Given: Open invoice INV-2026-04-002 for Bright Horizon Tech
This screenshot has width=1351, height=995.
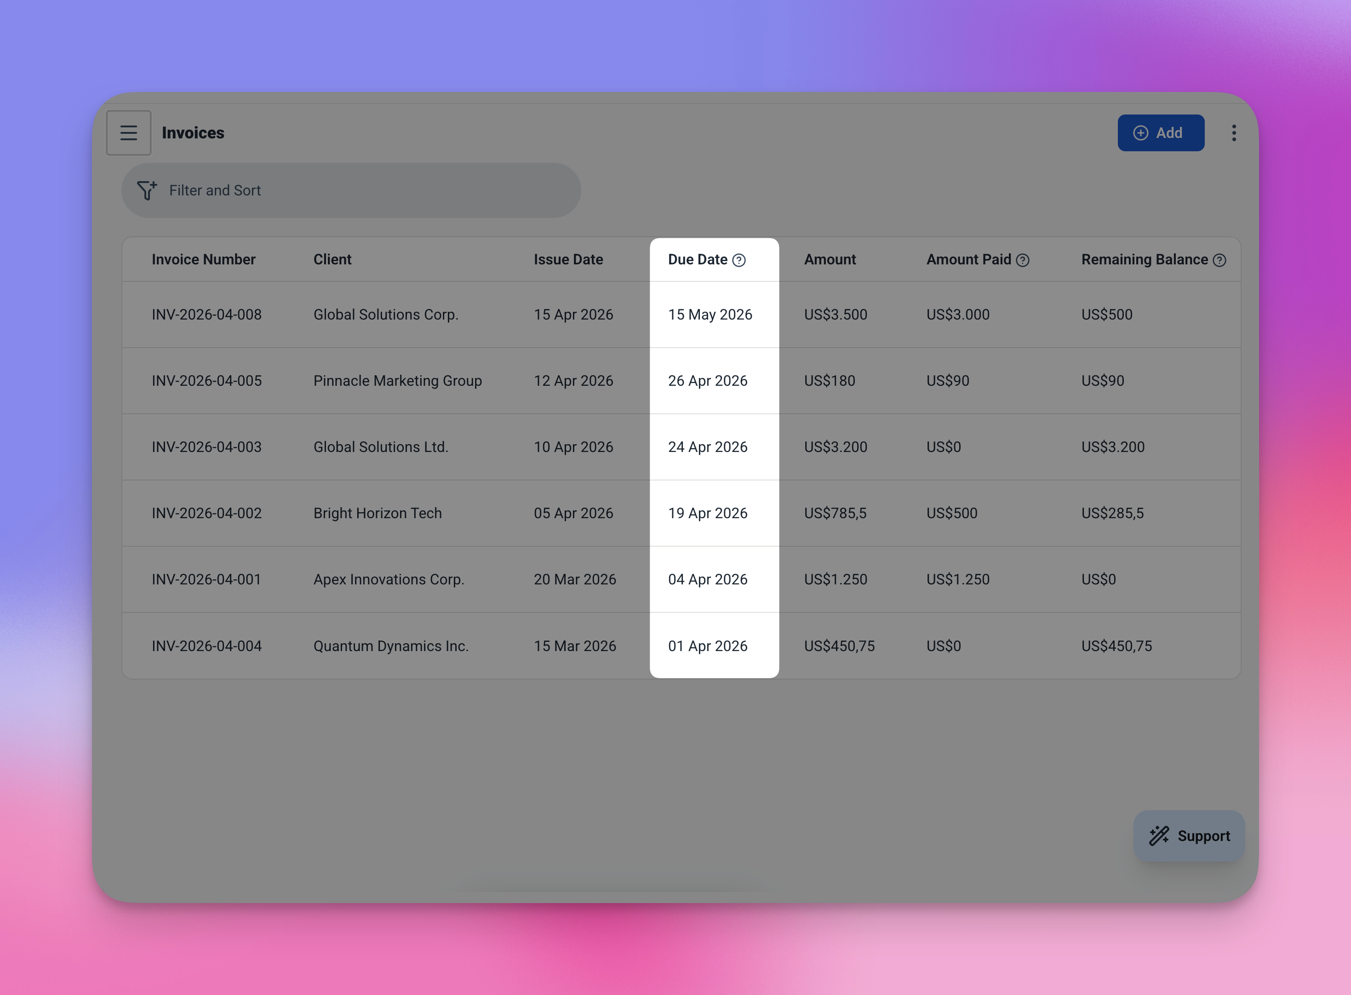Looking at the screenshot, I should pyautogui.click(x=206, y=513).
